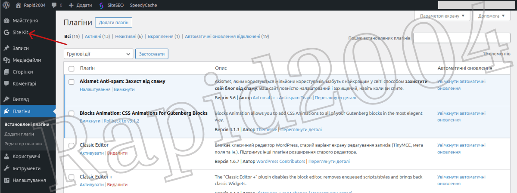The height and width of the screenshot is (193, 517).
Task: Open Plugin Editor submenu item
Action: [23, 144]
